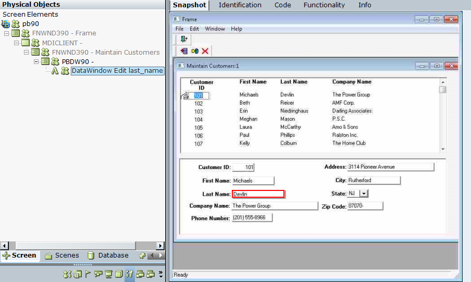471x282 pixels.
Task: Click the customer list scrollbar down arrow
Action: (x=443, y=149)
